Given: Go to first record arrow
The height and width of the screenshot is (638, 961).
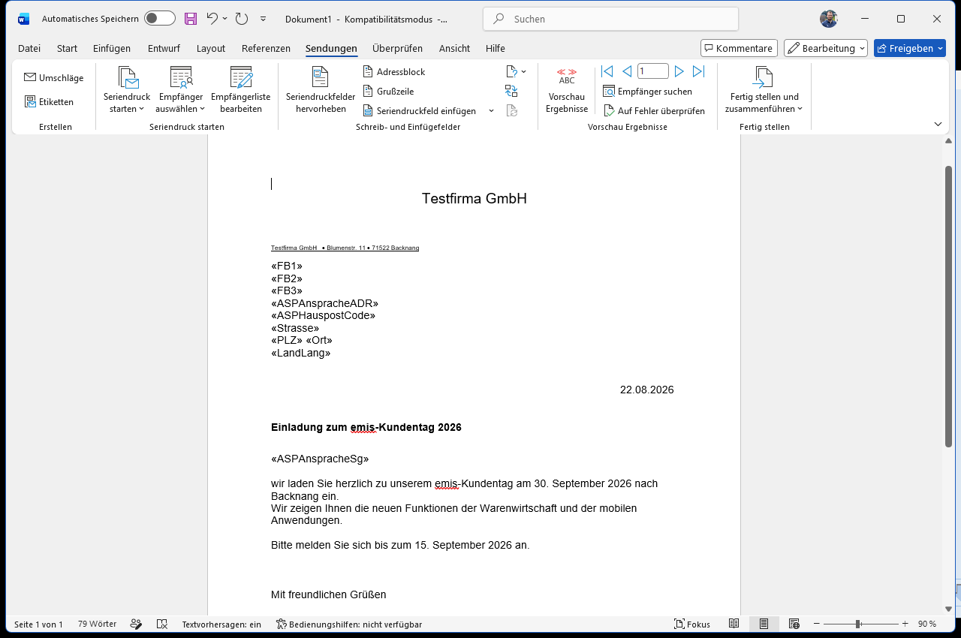Looking at the screenshot, I should [607, 71].
